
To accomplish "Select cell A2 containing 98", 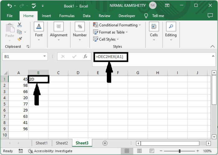I will tap(18, 85).
